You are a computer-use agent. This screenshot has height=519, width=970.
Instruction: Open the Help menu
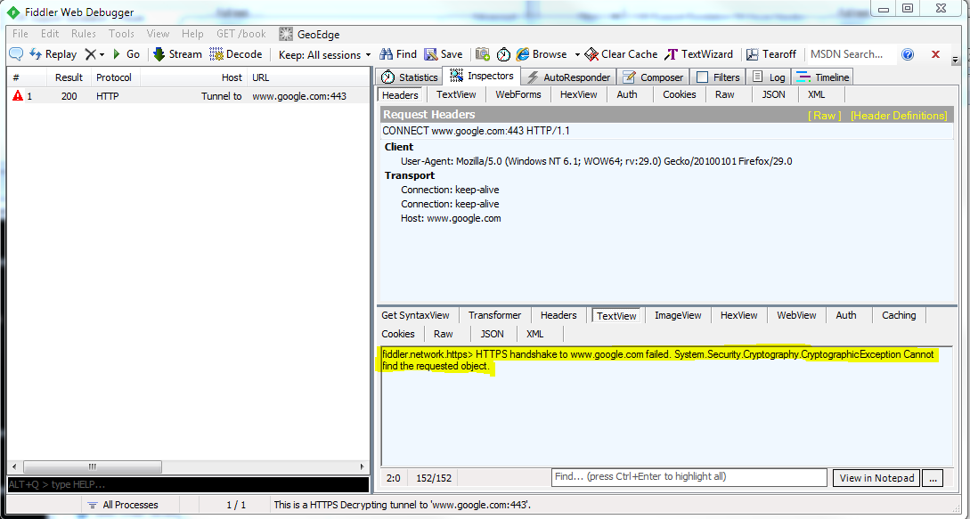(192, 34)
